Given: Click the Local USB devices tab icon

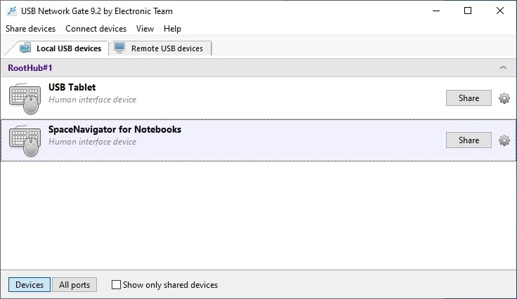Looking at the screenshot, I should coord(25,48).
